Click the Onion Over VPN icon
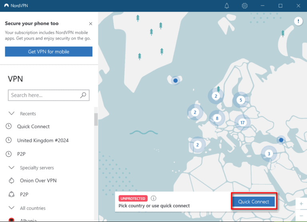 click(12, 180)
